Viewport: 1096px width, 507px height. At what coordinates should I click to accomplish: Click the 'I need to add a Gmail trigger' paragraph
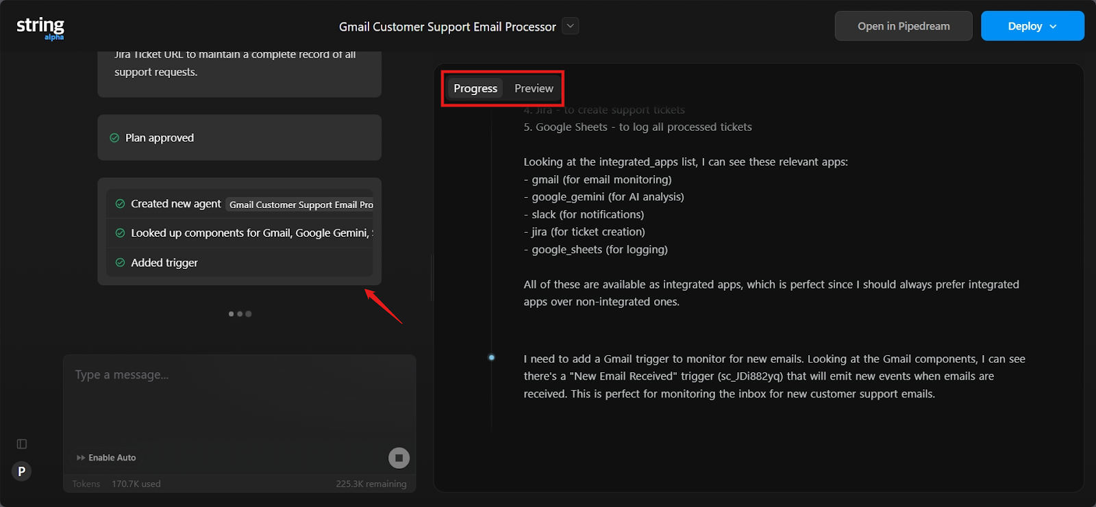coord(775,376)
